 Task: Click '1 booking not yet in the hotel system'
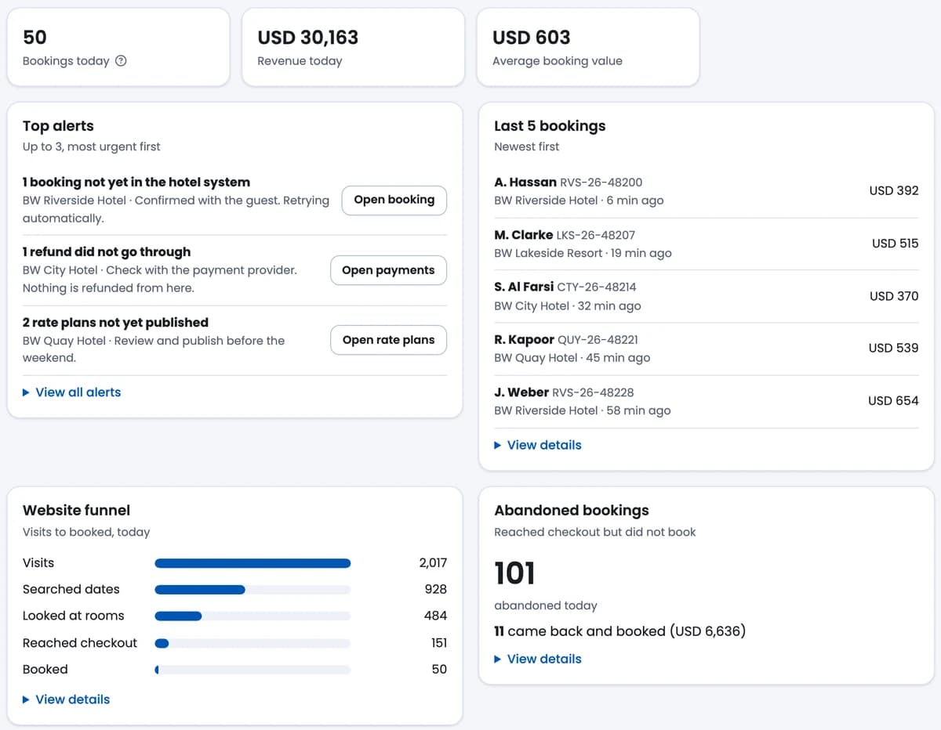point(136,182)
